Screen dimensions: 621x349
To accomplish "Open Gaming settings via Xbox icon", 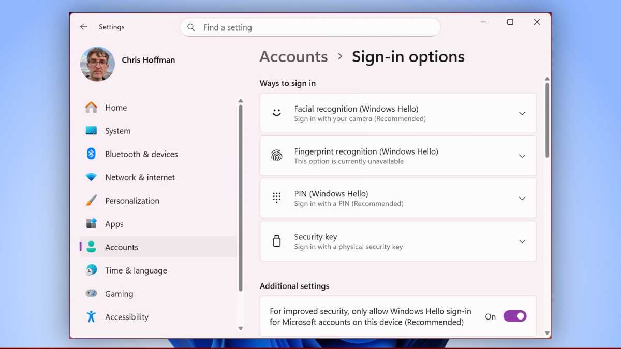I will (x=91, y=294).
